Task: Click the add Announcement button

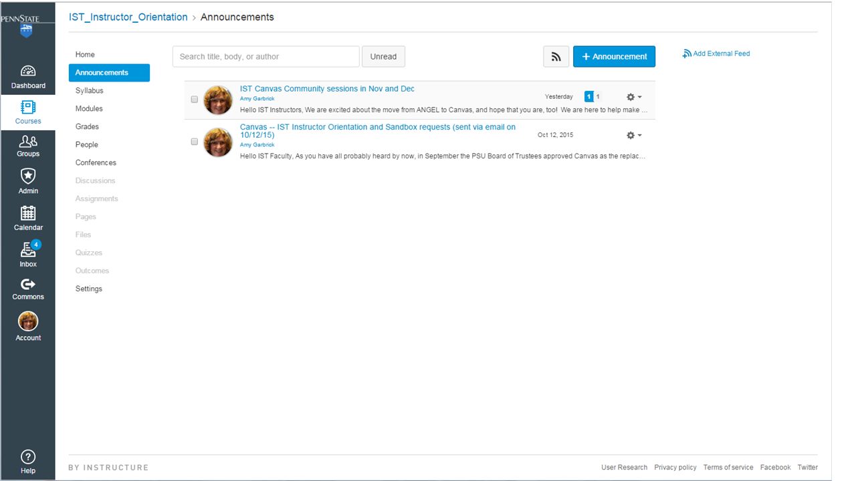Action: [x=614, y=57]
